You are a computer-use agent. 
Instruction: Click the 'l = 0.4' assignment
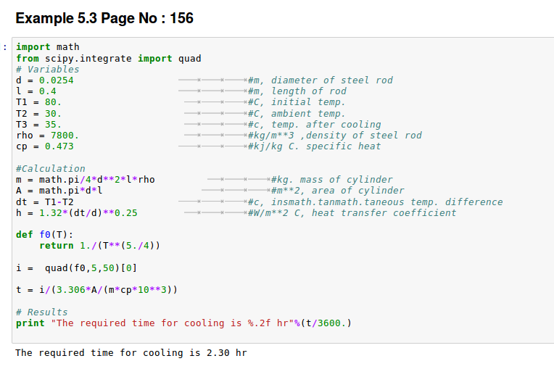tap(36, 91)
